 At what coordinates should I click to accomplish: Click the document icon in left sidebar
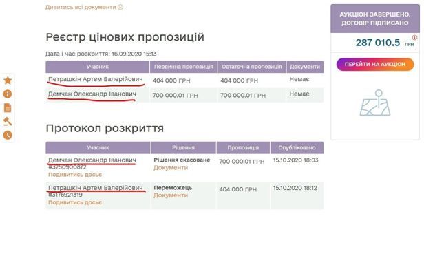(x=8, y=107)
